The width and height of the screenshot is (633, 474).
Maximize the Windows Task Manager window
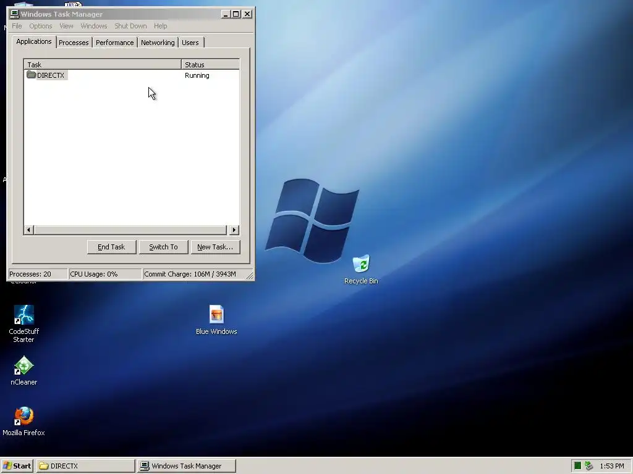[x=236, y=15]
